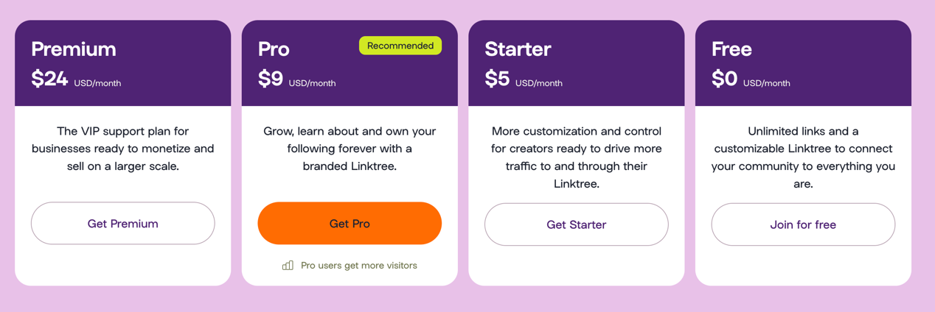Click the green Recommended badge
935x312 pixels.
click(400, 46)
